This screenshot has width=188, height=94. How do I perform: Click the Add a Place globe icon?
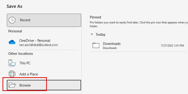pyautogui.click(x=12, y=74)
